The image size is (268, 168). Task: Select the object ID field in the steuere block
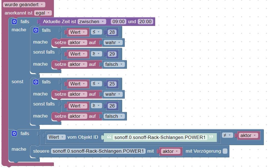98,151
